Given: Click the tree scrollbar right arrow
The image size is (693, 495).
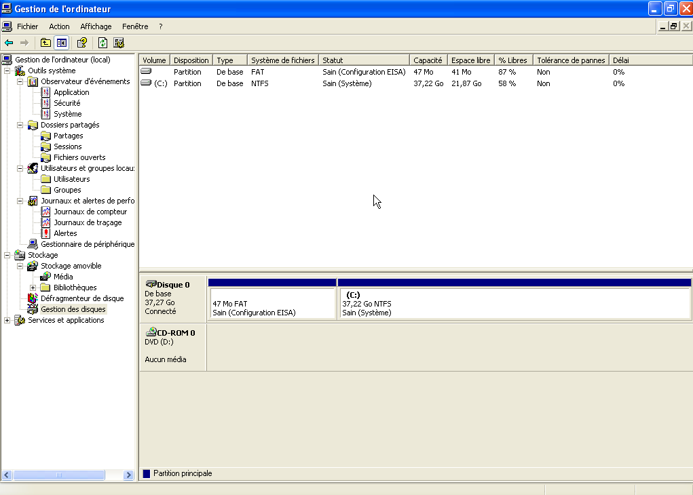Looking at the screenshot, I should coord(128,475).
